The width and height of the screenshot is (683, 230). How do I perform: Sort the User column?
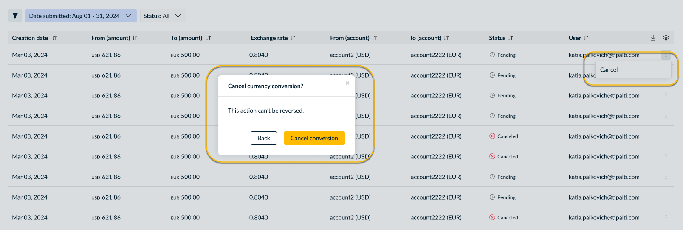(586, 38)
